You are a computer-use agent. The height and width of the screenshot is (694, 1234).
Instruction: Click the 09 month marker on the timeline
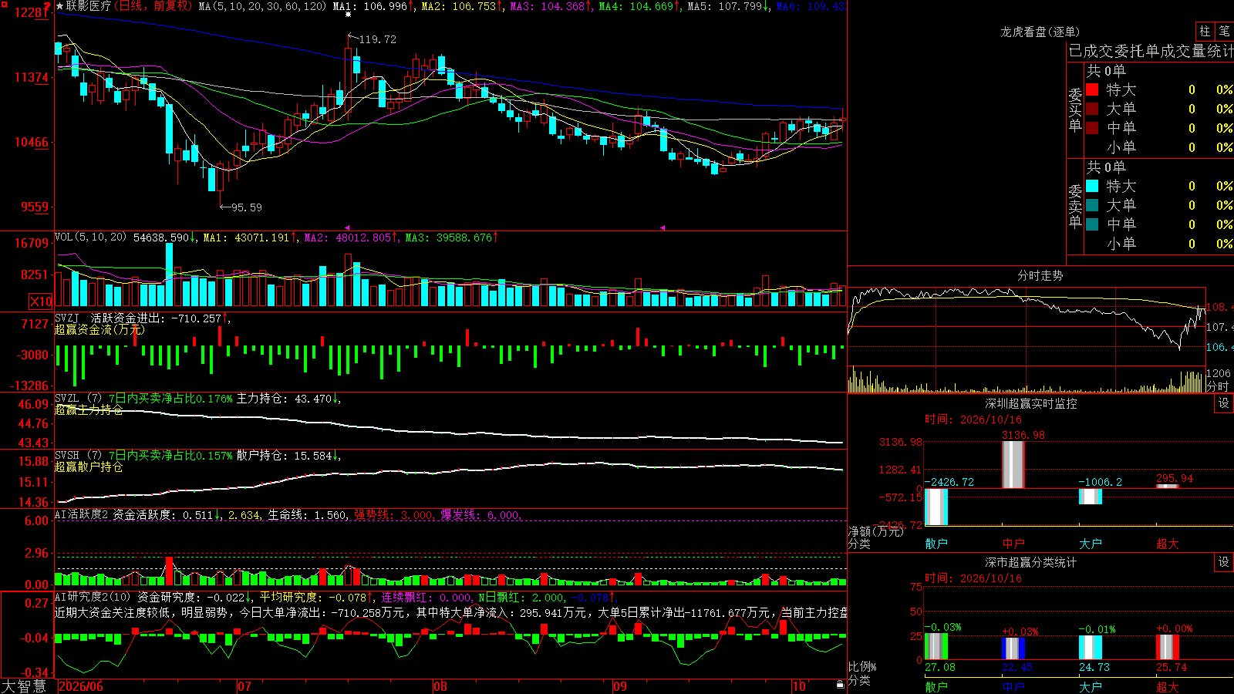point(620,686)
